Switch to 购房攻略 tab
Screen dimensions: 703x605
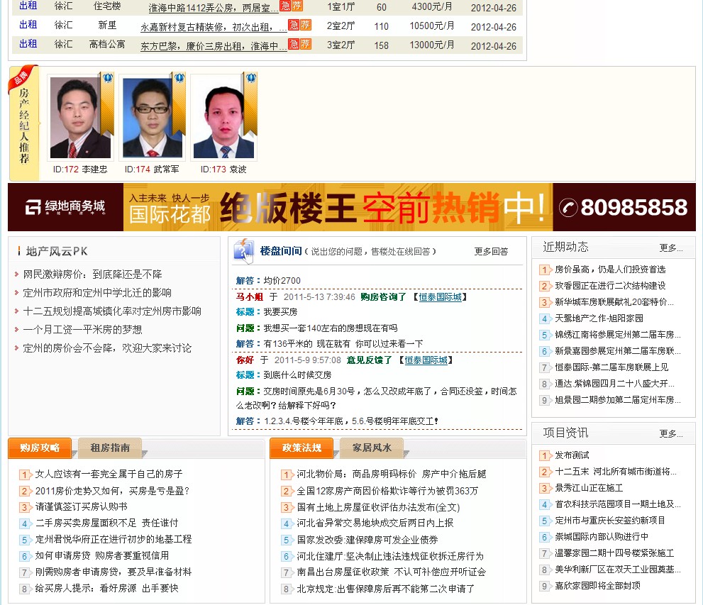click(x=40, y=448)
